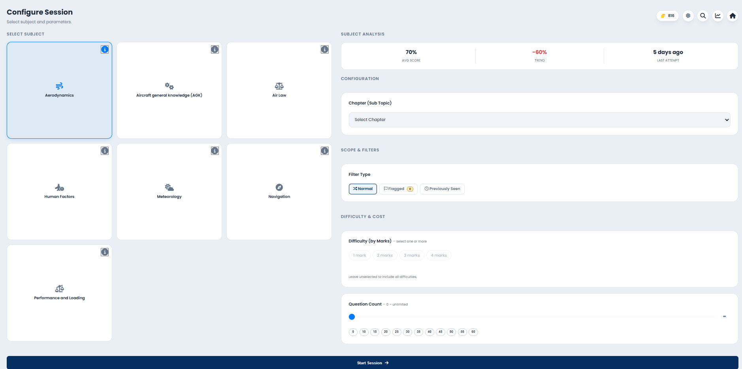Set question count to 25
The image size is (742, 369).
[397, 332]
